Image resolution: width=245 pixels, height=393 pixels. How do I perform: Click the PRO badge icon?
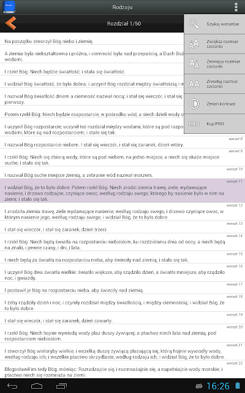point(194,123)
